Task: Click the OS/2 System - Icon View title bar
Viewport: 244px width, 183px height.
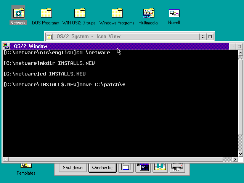Action: (126, 37)
